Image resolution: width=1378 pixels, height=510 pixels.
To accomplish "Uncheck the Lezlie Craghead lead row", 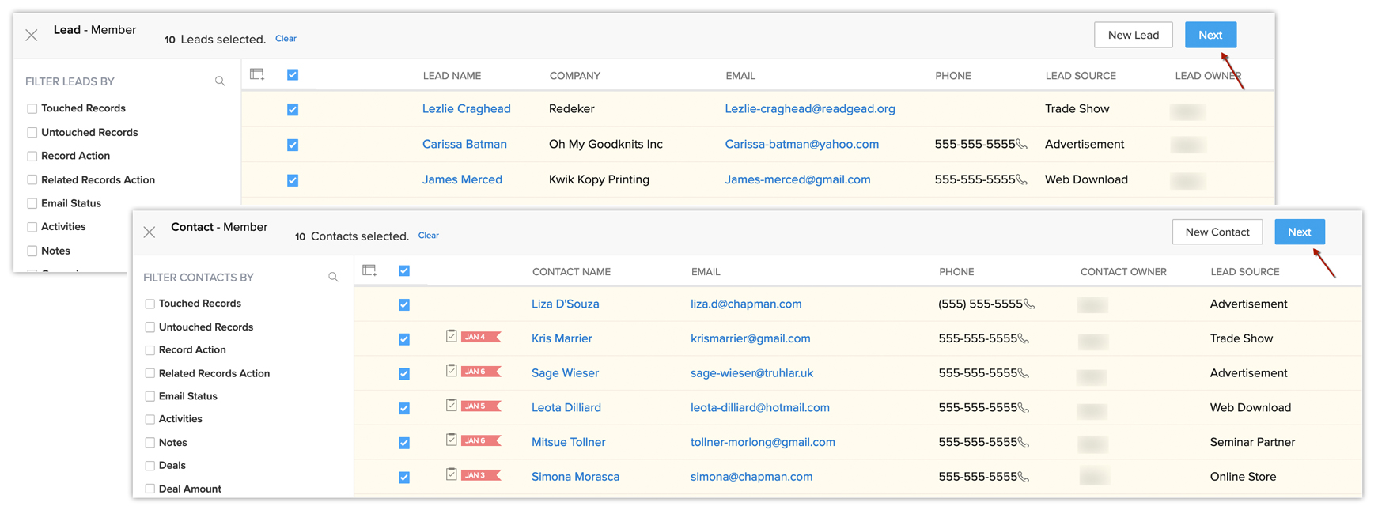I will 293,109.
